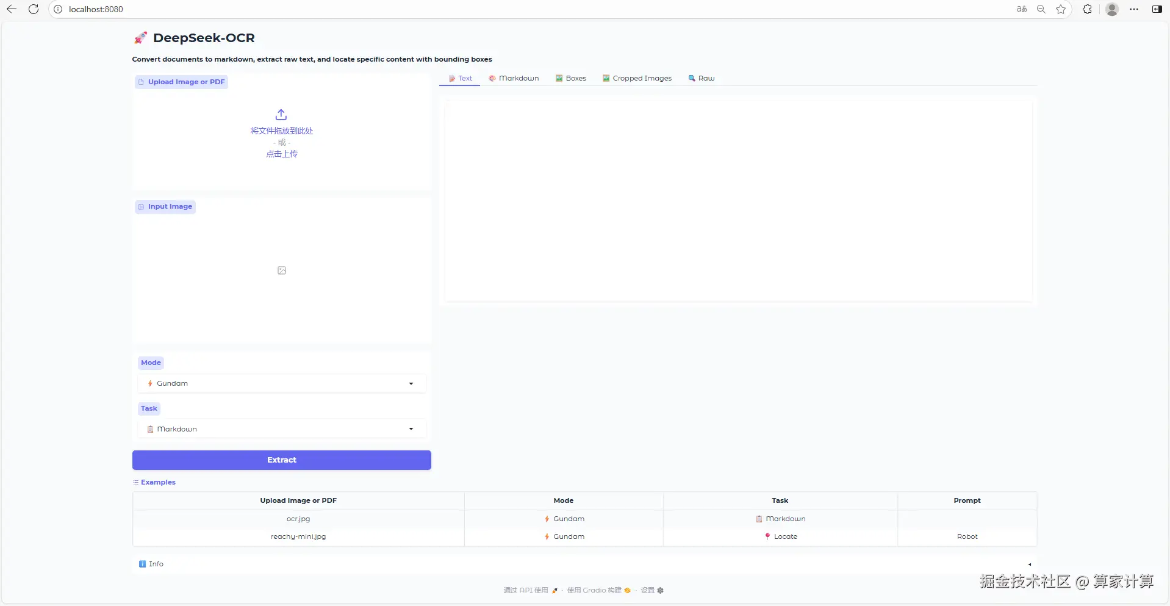Show the Raw output tab
Screen dimensions: 1170x606
click(x=701, y=78)
